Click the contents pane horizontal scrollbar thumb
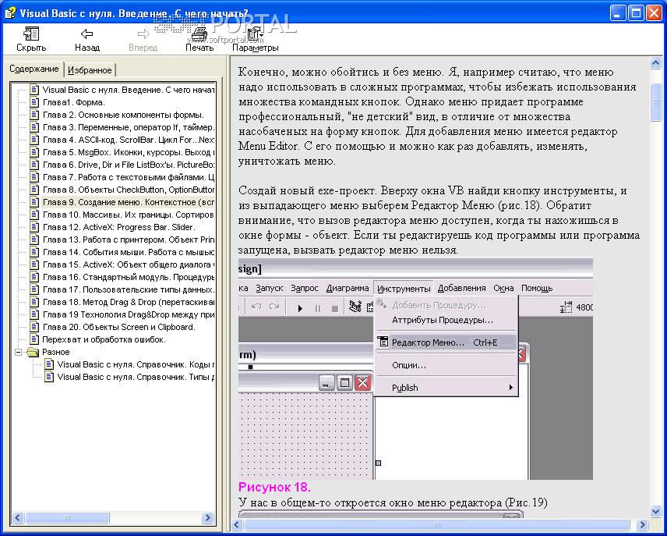Image resolution: width=667 pixels, height=536 pixels. point(67,518)
